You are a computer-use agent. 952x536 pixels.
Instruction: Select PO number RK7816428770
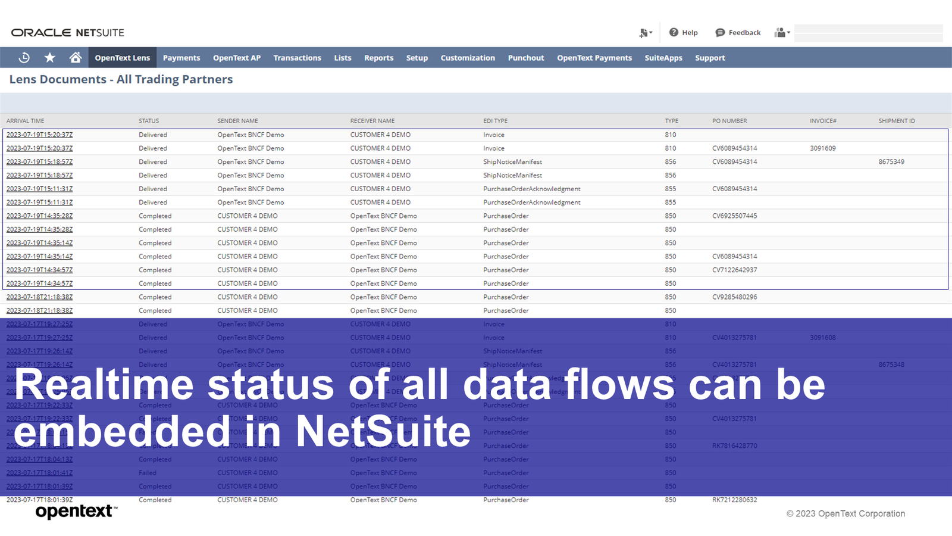(735, 446)
